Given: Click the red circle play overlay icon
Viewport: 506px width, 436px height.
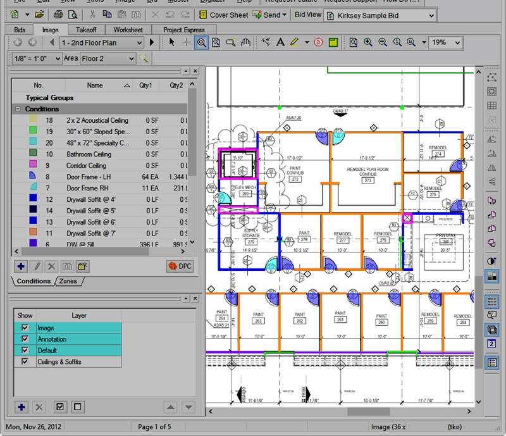Looking at the screenshot, I should click(x=318, y=42).
